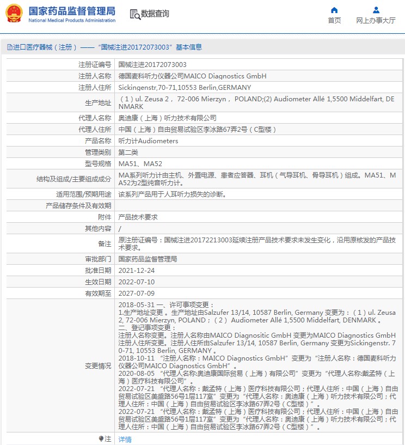Screen dimensions: 405x445
Task: Click the 第二类 category value
Action: pos(128,153)
